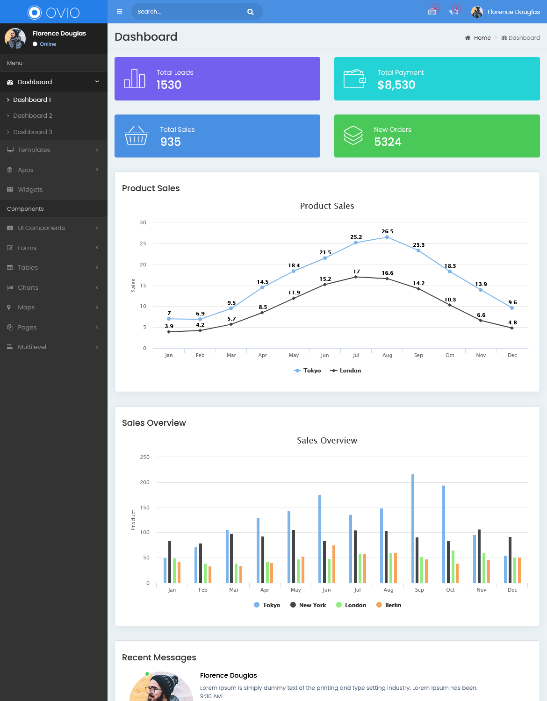Click the UI Components briefcase icon
Screen dimensions: 547x701
[x=10, y=228]
